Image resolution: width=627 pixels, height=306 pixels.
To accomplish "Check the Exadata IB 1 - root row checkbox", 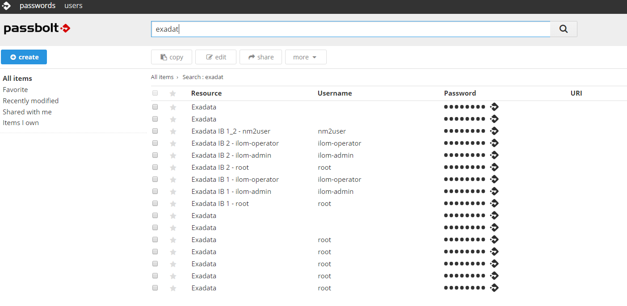I will pyautogui.click(x=155, y=203).
